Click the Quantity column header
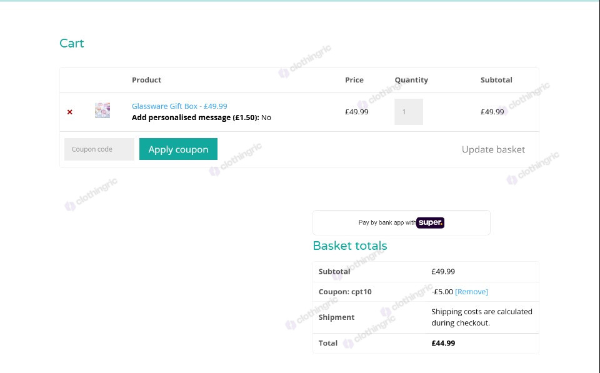The height and width of the screenshot is (373, 600). (x=411, y=80)
